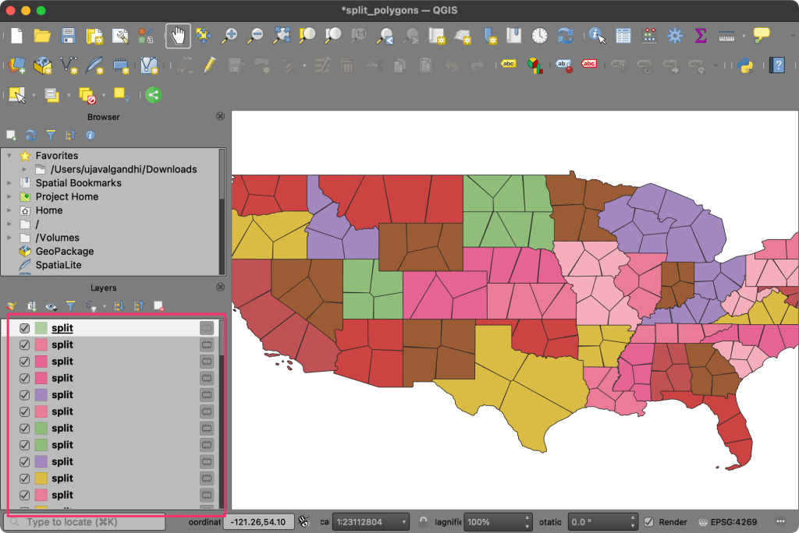Activate the Measure Line tool
799x533 pixels.
coord(727,35)
